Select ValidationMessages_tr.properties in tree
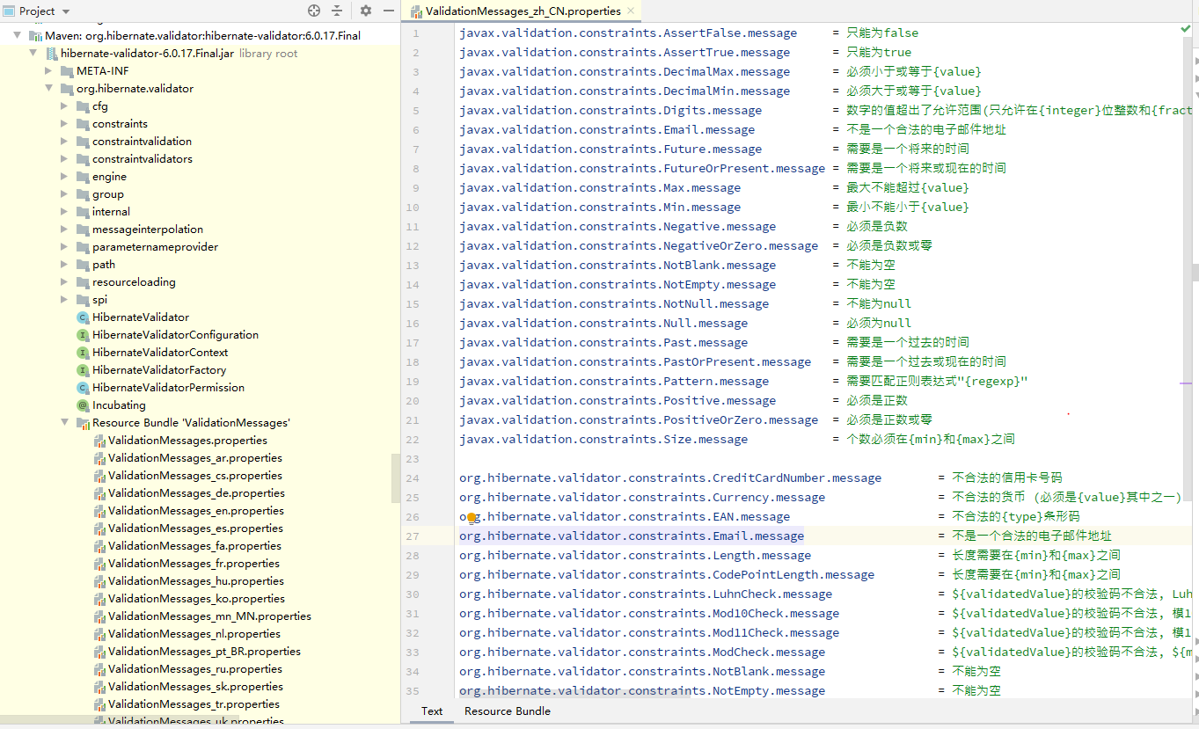The width and height of the screenshot is (1199, 729). click(194, 703)
